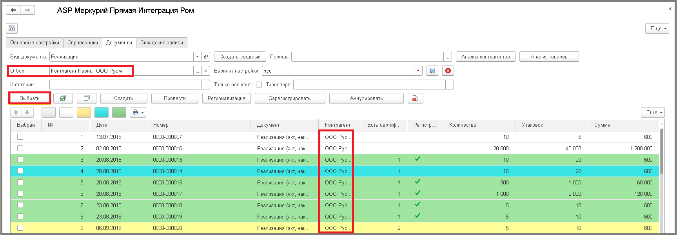Click into the Период input field
Screen dimensions: 677x235
pos(367,57)
